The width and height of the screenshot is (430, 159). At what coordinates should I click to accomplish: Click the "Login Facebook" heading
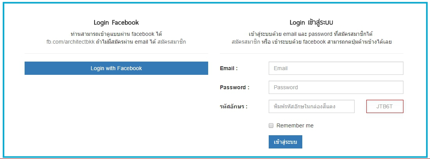click(x=116, y=23)
